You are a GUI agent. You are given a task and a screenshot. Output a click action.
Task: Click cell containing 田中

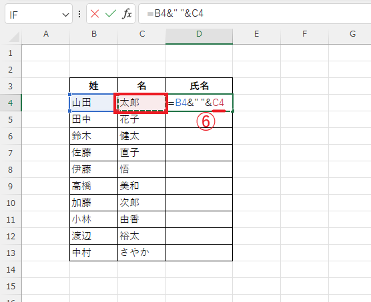click(x=94, y=119)
